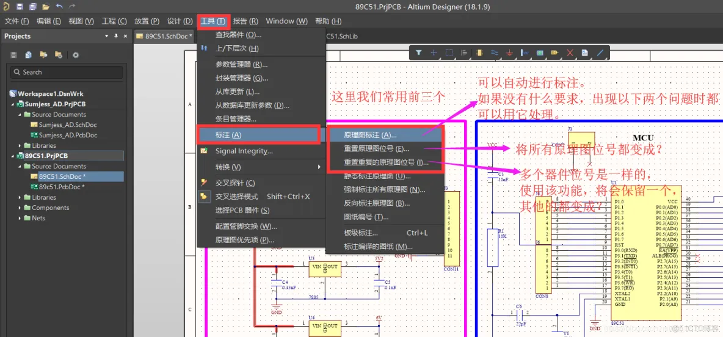Open the Projects panel dropdown arrow
Image resolution: width=723 pixels, height=337 pixels.
106,36
